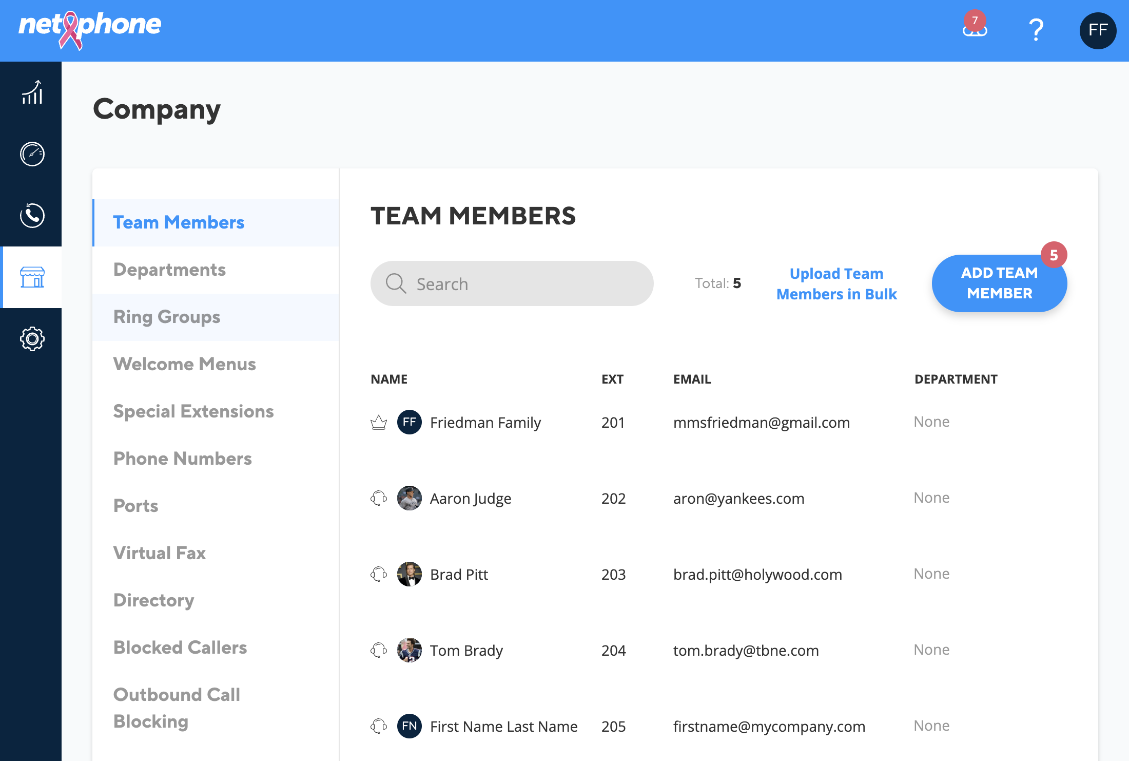The width and height of the screenshot is (1129, 761).
Task: Open the Ring Groups section
Action: (216, 317)
